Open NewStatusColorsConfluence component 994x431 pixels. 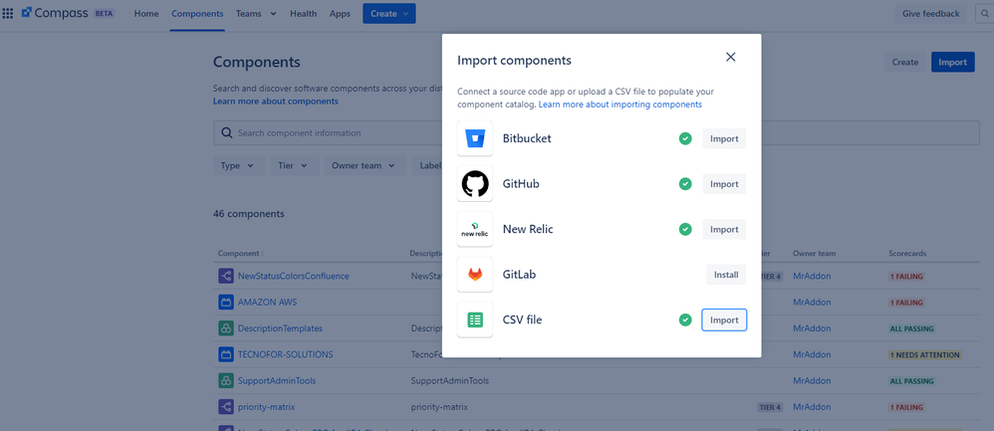(294, 276)
